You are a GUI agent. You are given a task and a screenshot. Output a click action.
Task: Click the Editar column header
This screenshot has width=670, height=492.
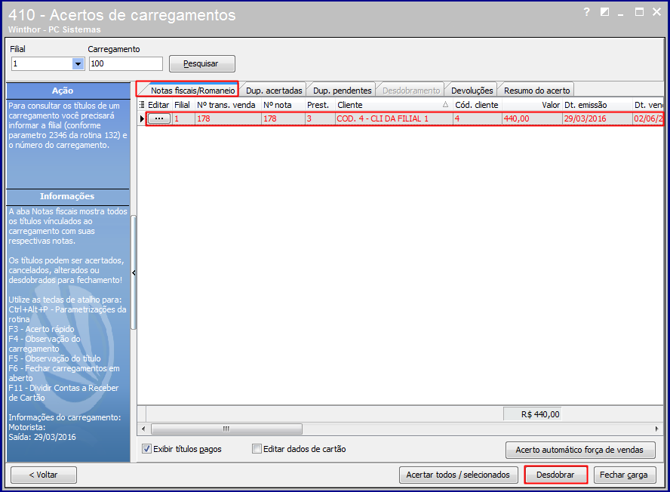pyautogui.click(x=158, y=105)
